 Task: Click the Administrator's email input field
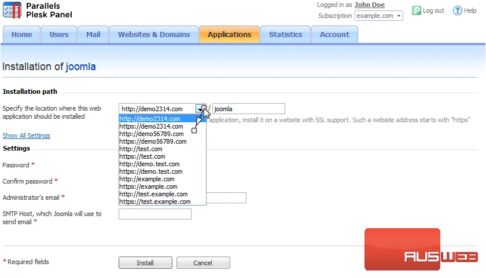point(226,197)
